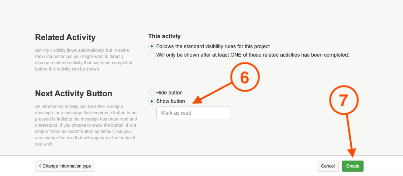Click the Hide button label text
Screen dimensions: 403x176
pyautogui.click(x=169, y=93)
